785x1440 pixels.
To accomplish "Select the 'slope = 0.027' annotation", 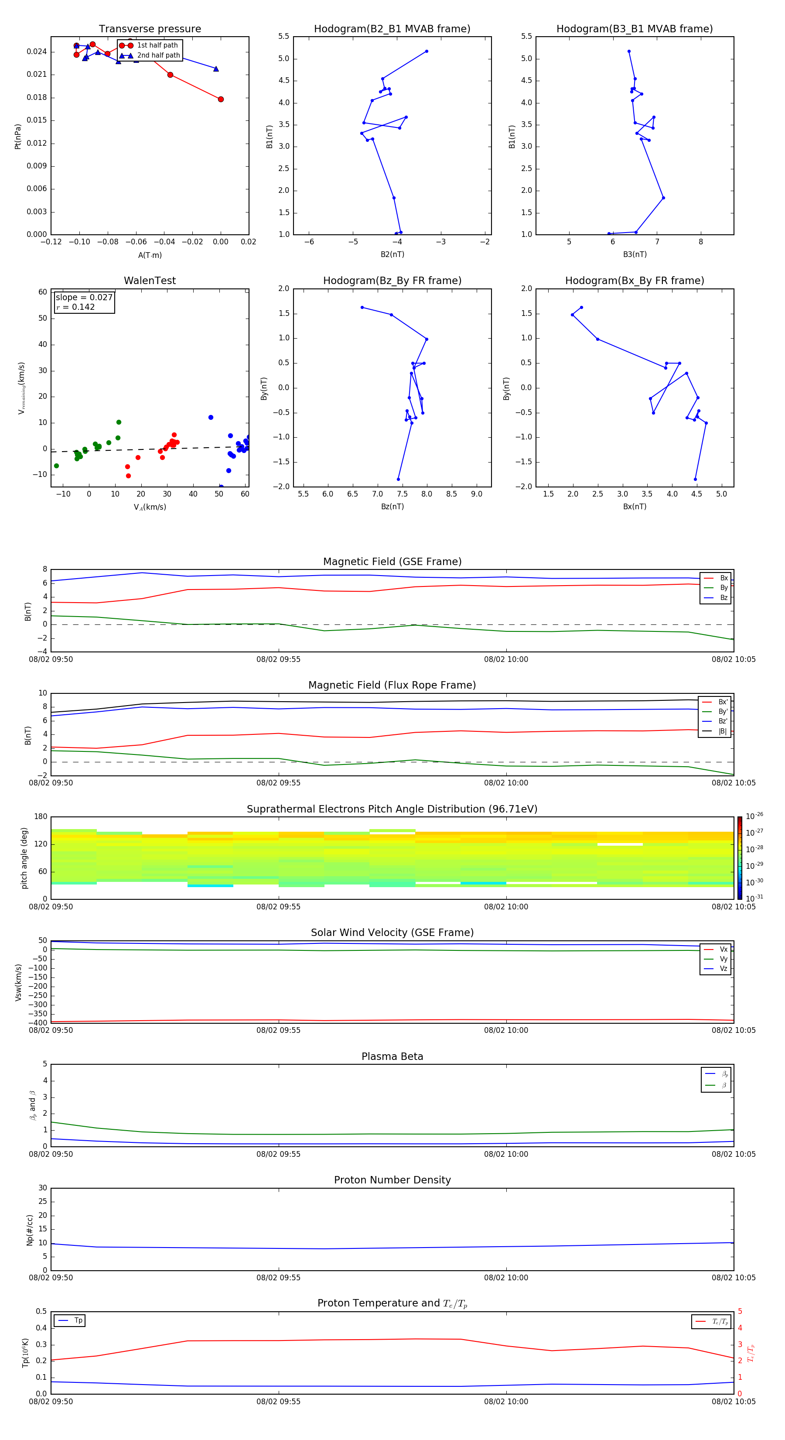I will click(84, 298).
